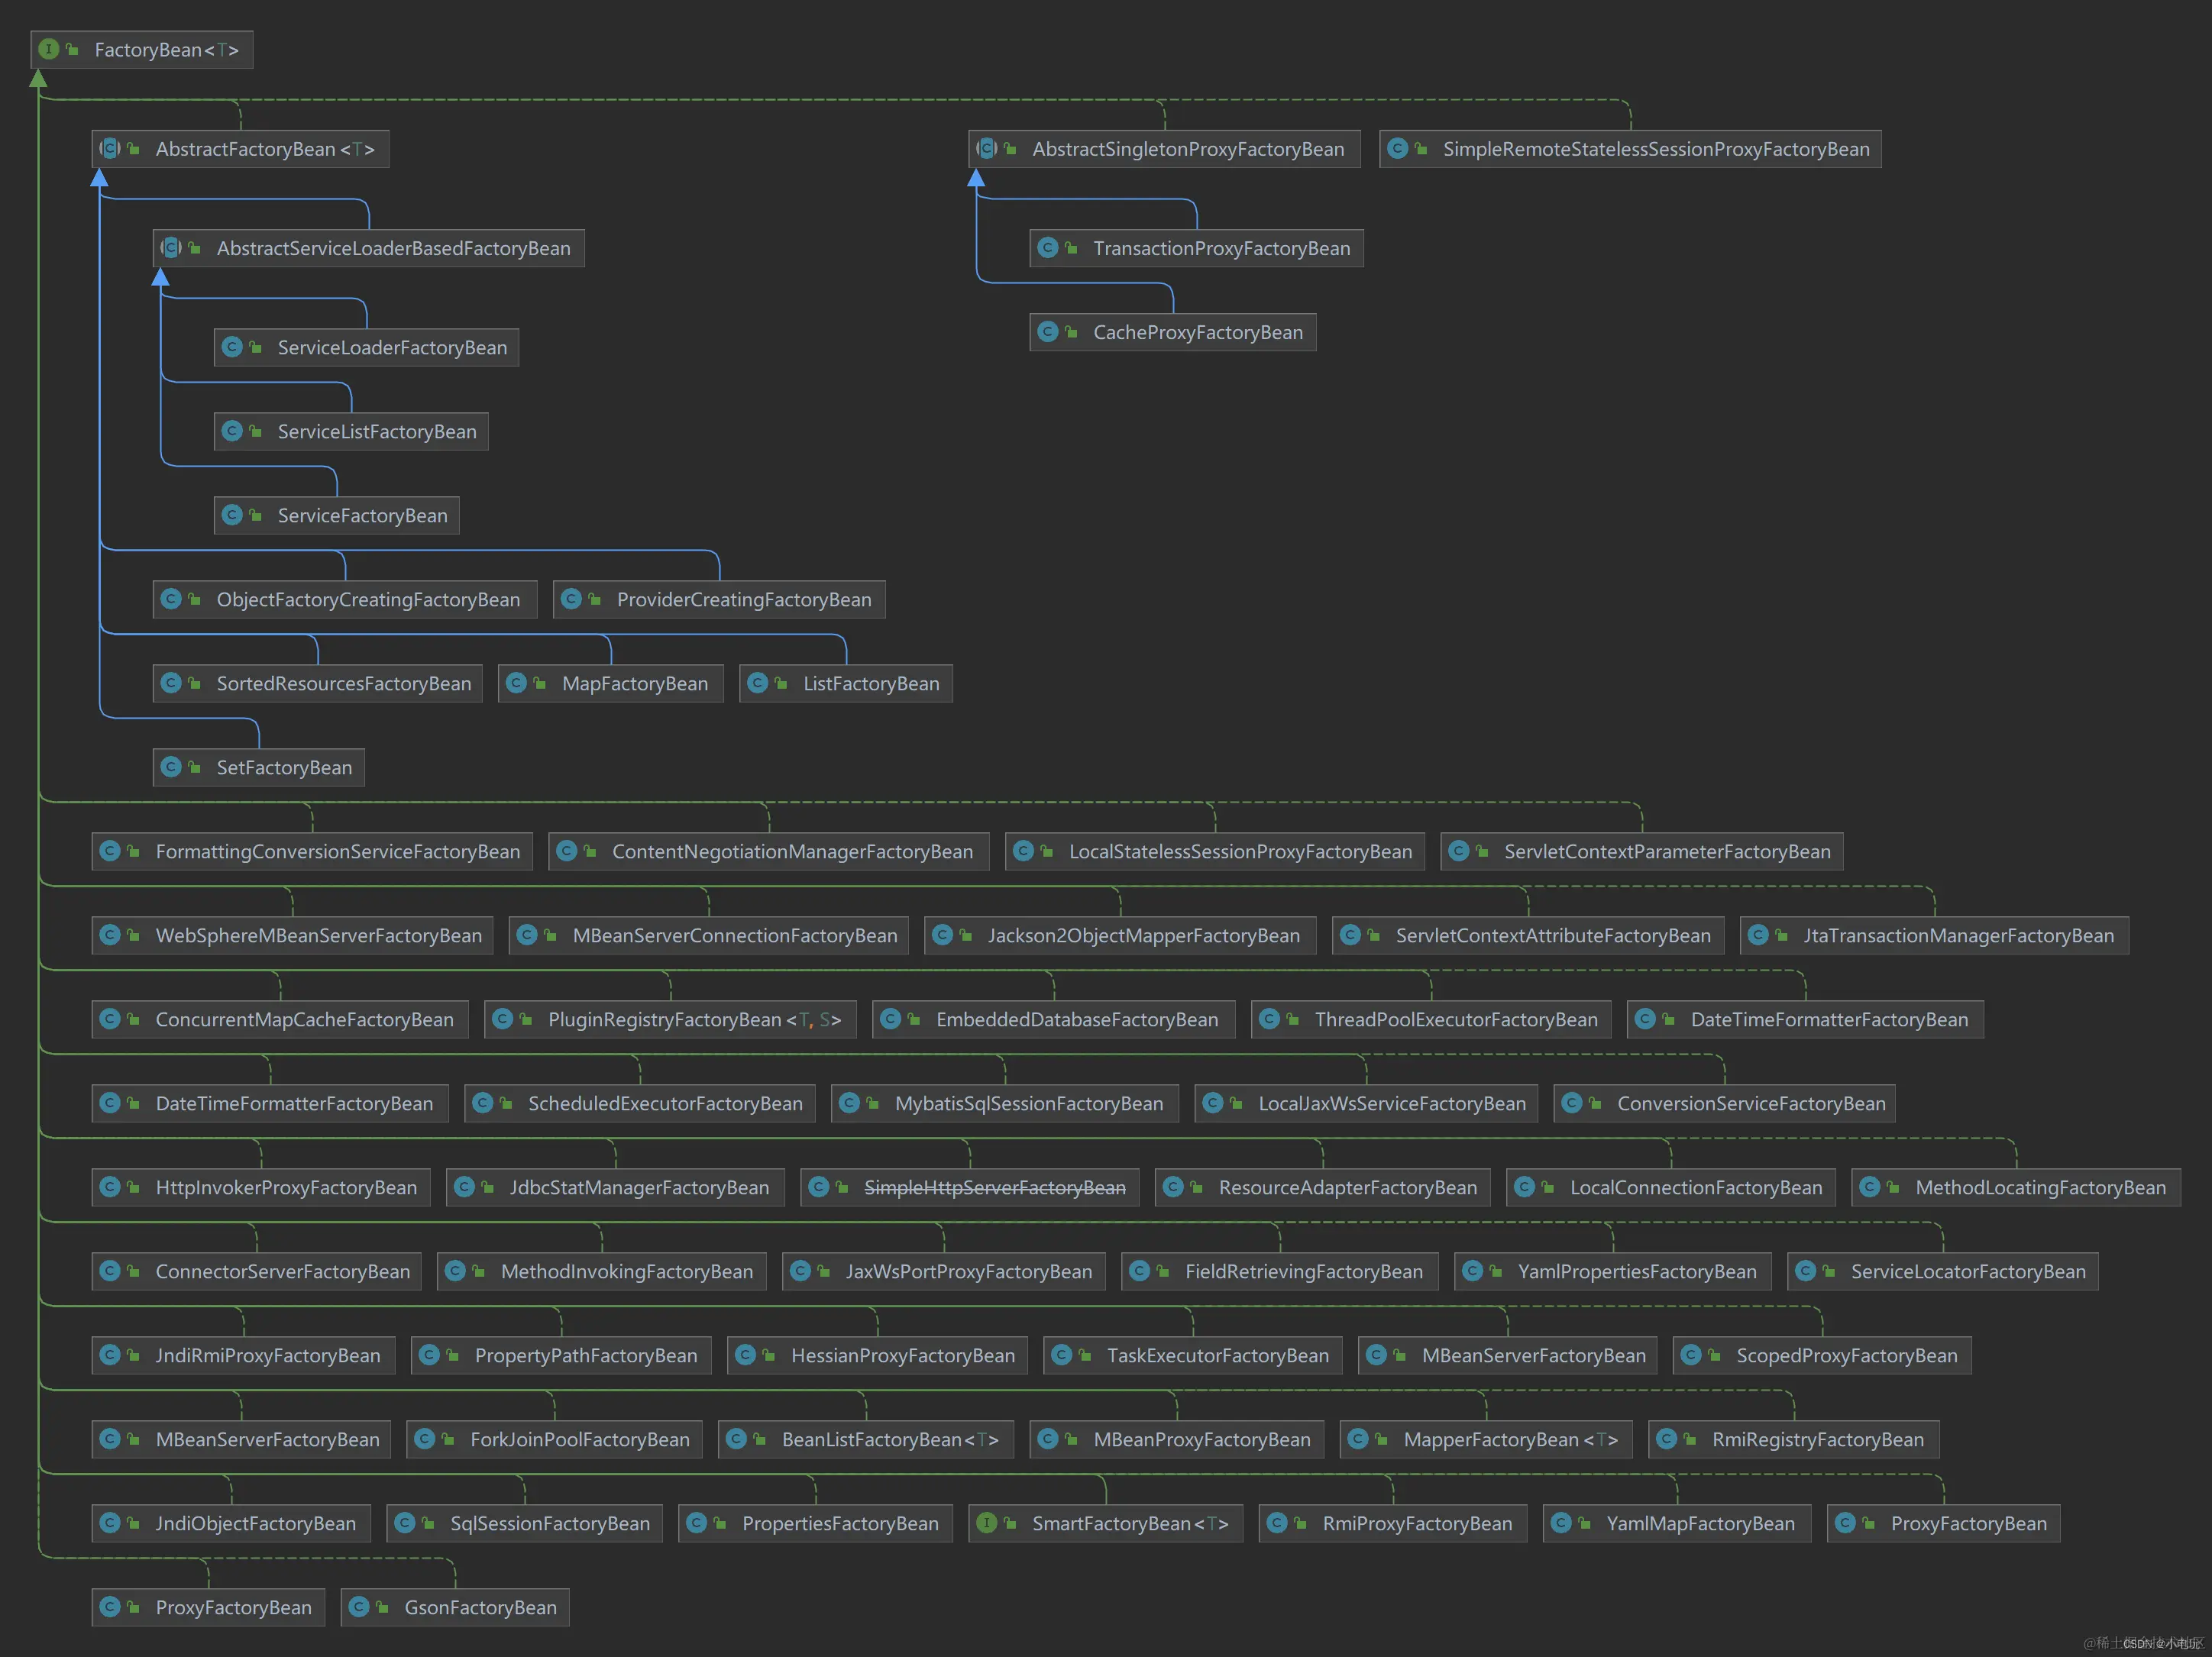
Task: Click the class icon next to GsonFactoryBean
Action: (x=359, y=1606)
